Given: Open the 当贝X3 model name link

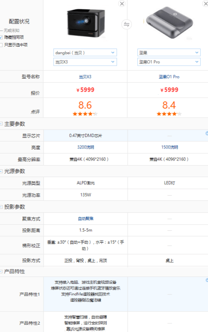Looking at the screenshot, I should point(85,77).
